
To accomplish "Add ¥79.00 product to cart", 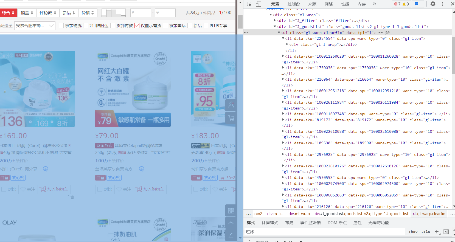I will 150,189.
